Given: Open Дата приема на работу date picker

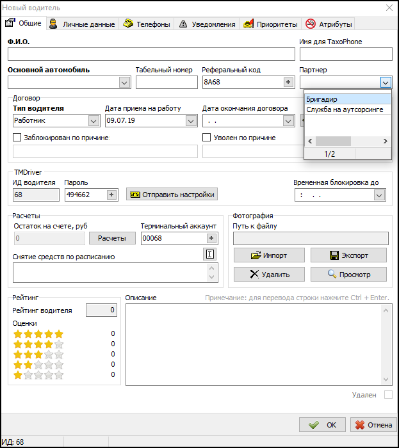Looking at the screenshot, I should coord(191,120).
